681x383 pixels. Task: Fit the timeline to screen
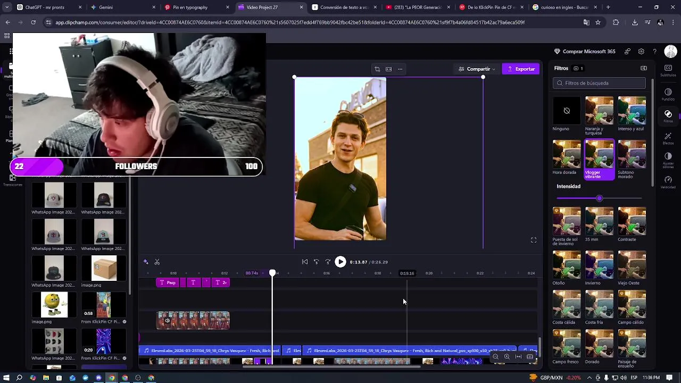click(519, 356)
